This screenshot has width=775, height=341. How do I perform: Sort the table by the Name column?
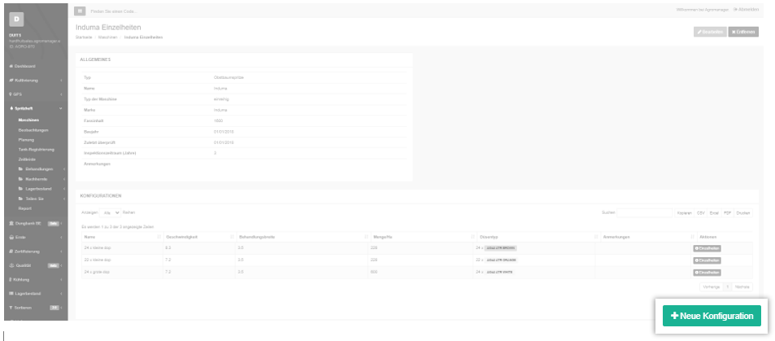(x=122, y=237)
